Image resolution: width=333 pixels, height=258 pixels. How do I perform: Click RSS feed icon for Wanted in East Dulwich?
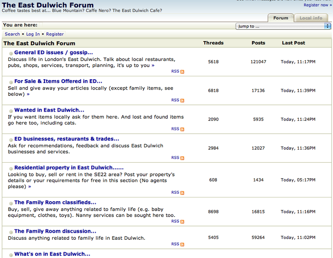182,129
